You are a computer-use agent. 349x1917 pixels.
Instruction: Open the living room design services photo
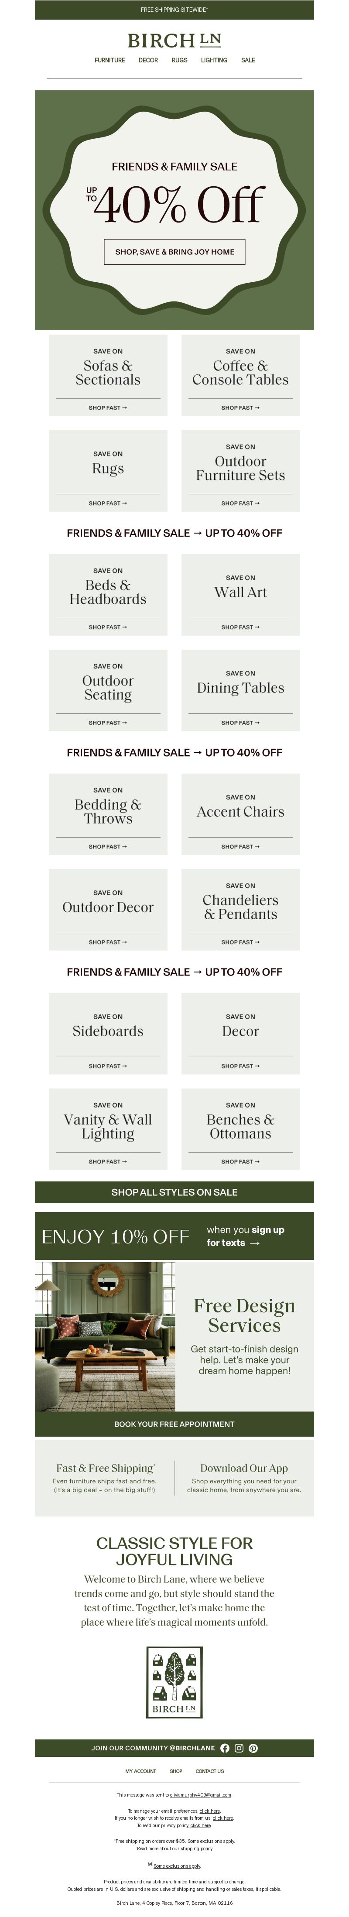tap(105, 1337)
